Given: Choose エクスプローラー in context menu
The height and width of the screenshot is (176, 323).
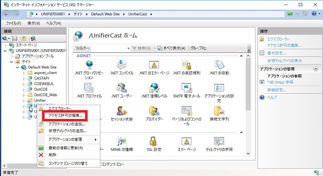Looking at the screenshot, I should [60, 109].
